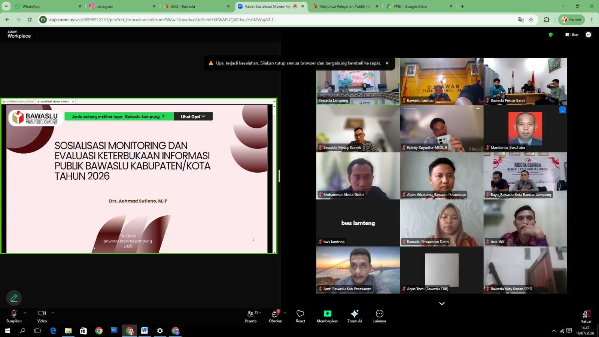Select the Bawaslu Lampung video tile
599x337 pixels.
tap(358, 82)
